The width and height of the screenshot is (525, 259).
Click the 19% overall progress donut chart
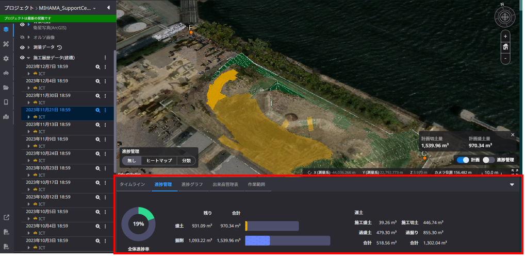[x=138, y=224]
